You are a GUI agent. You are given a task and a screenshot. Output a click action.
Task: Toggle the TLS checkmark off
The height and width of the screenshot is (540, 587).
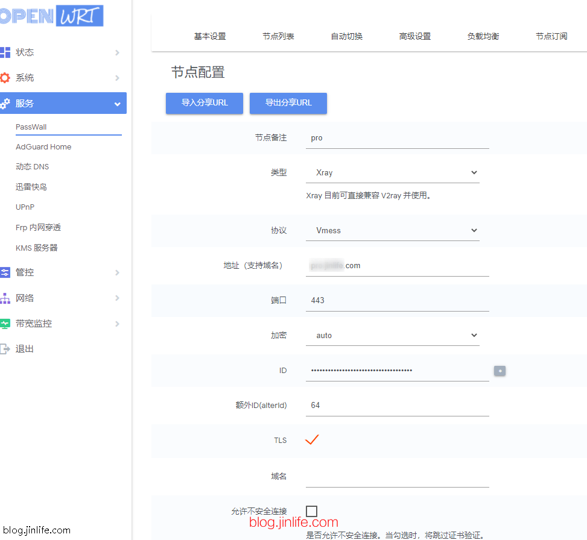click(311, 440)
